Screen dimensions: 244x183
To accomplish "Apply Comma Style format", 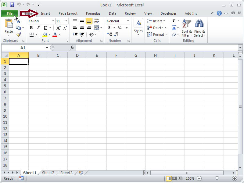I will point(127,28).
